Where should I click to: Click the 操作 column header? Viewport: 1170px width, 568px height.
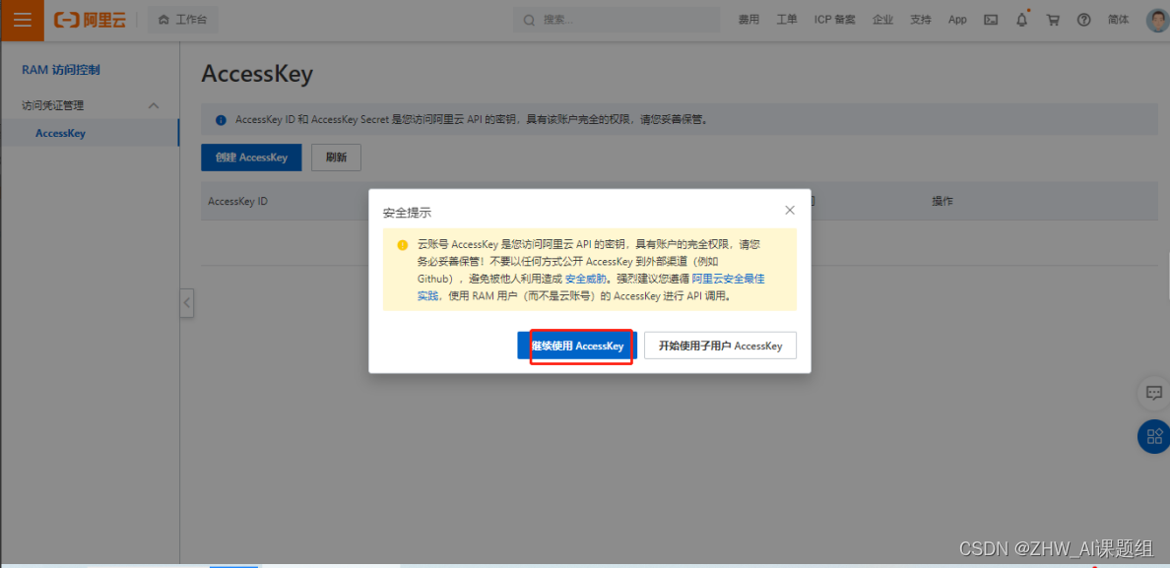tap(942, 201)
